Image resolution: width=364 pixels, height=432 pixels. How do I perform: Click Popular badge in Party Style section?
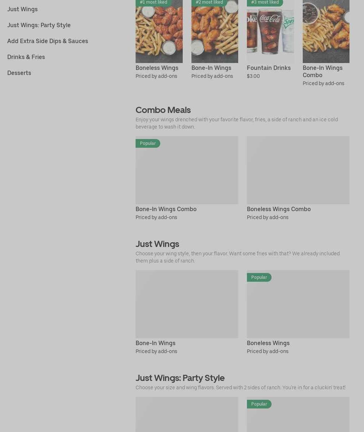(259, 404)
